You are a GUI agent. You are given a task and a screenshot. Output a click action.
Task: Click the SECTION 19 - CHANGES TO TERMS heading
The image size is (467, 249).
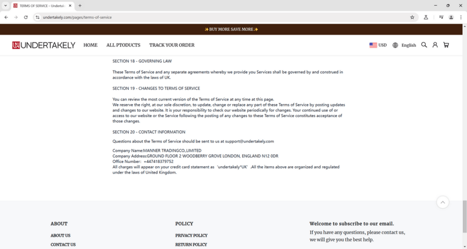[x=156, y=88]
